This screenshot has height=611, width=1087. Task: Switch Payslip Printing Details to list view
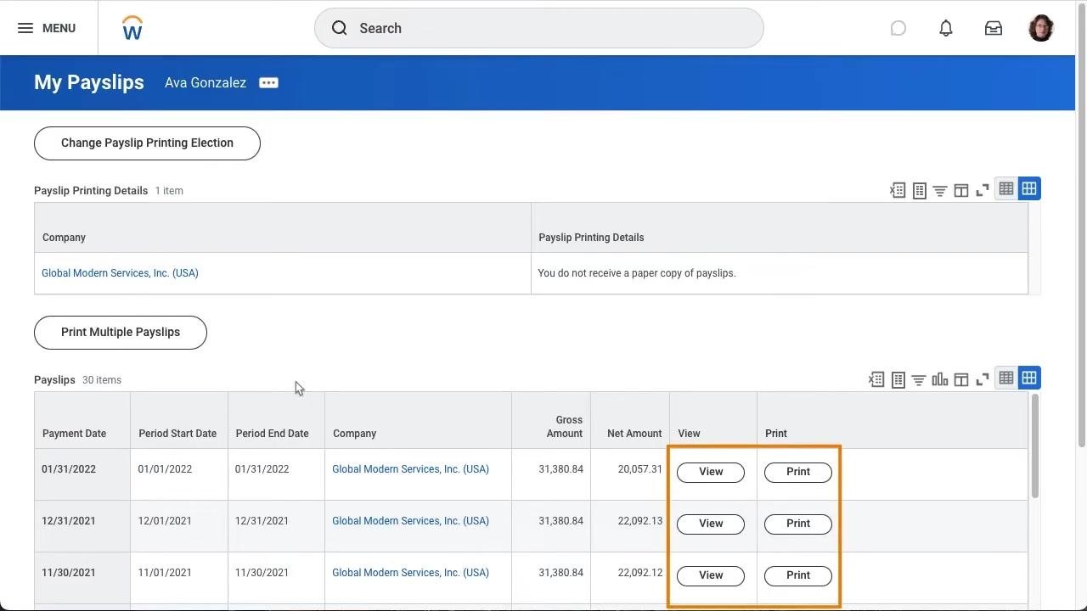pyautogui.click(x=1006, y=188)
